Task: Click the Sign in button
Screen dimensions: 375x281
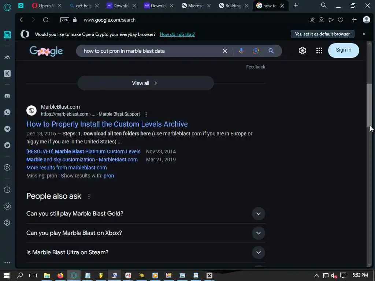Action: click(x=344, y=50)
